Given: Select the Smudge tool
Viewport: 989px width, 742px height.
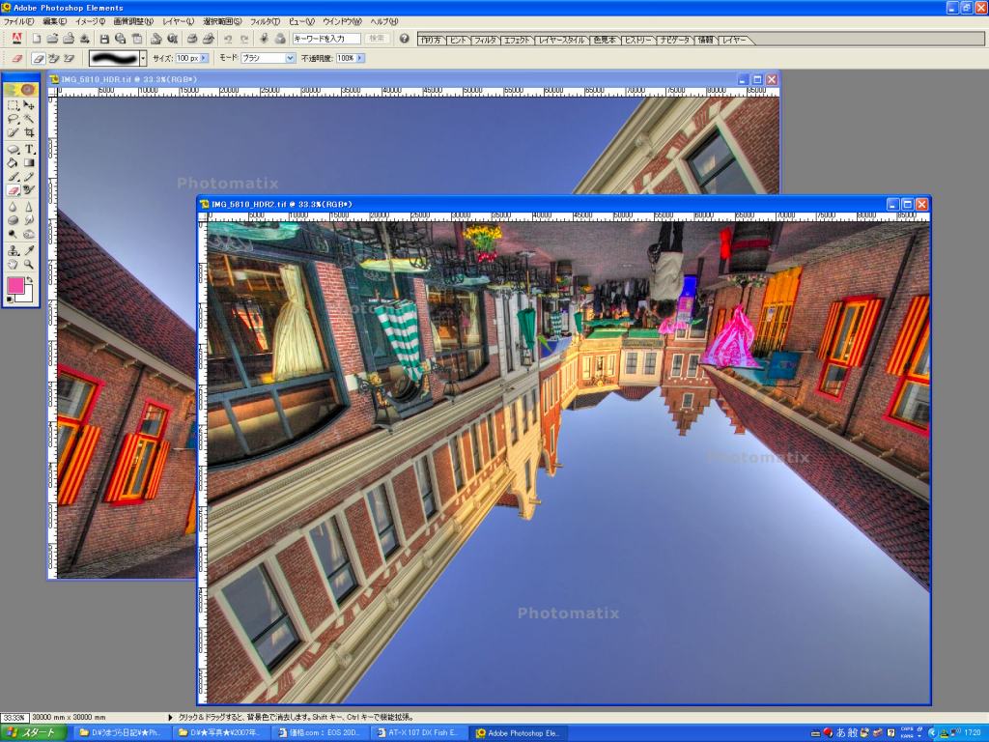Looking at the screenshot, I should point(29,220).
